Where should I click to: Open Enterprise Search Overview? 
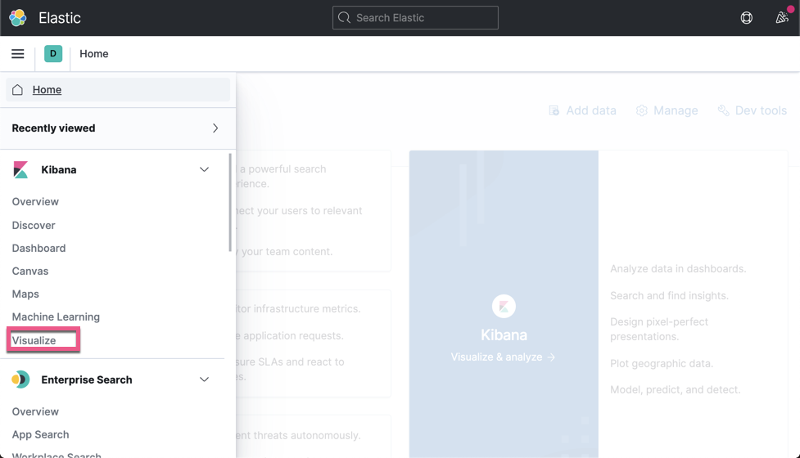pos(35,411)
